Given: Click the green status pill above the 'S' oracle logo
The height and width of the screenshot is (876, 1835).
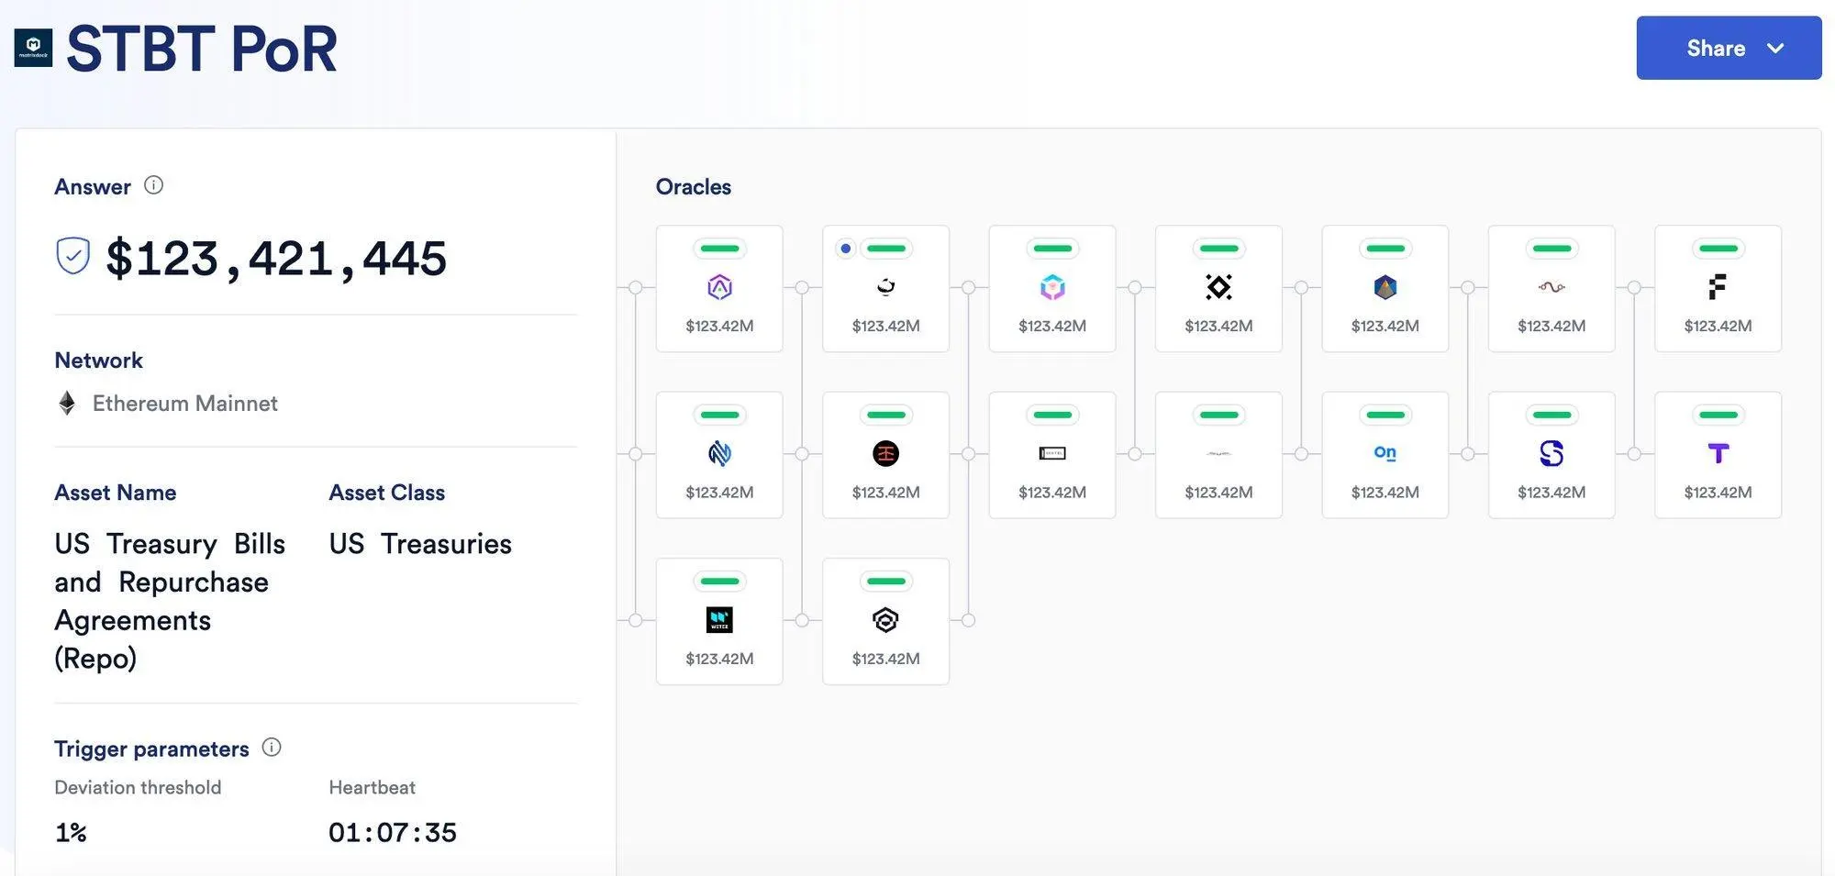Looking at the screenshot, I should [x=1551, y=415].
